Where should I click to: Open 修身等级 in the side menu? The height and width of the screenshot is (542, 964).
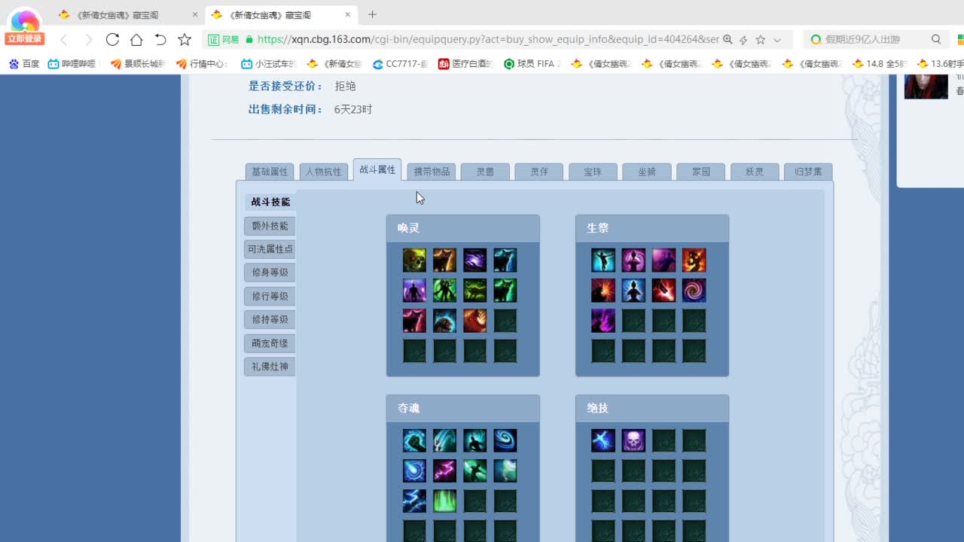point(270,273)
